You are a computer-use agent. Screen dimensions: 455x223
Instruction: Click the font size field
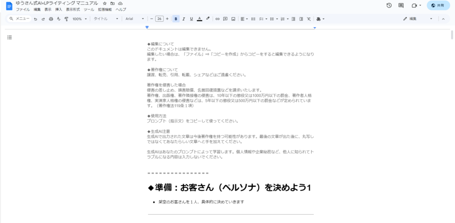coord(159,19)
